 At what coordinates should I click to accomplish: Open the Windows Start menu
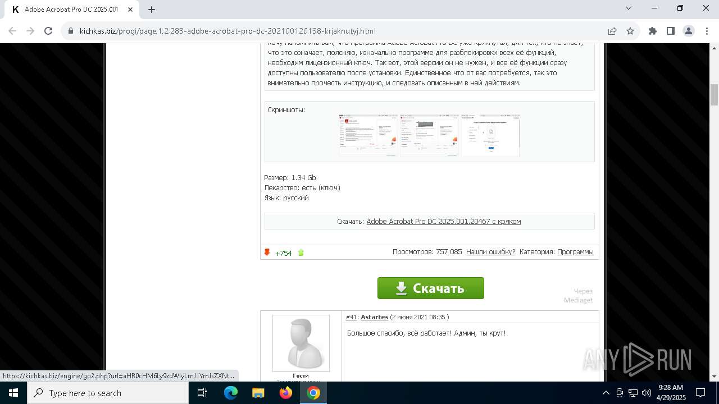tap(13, 393)
